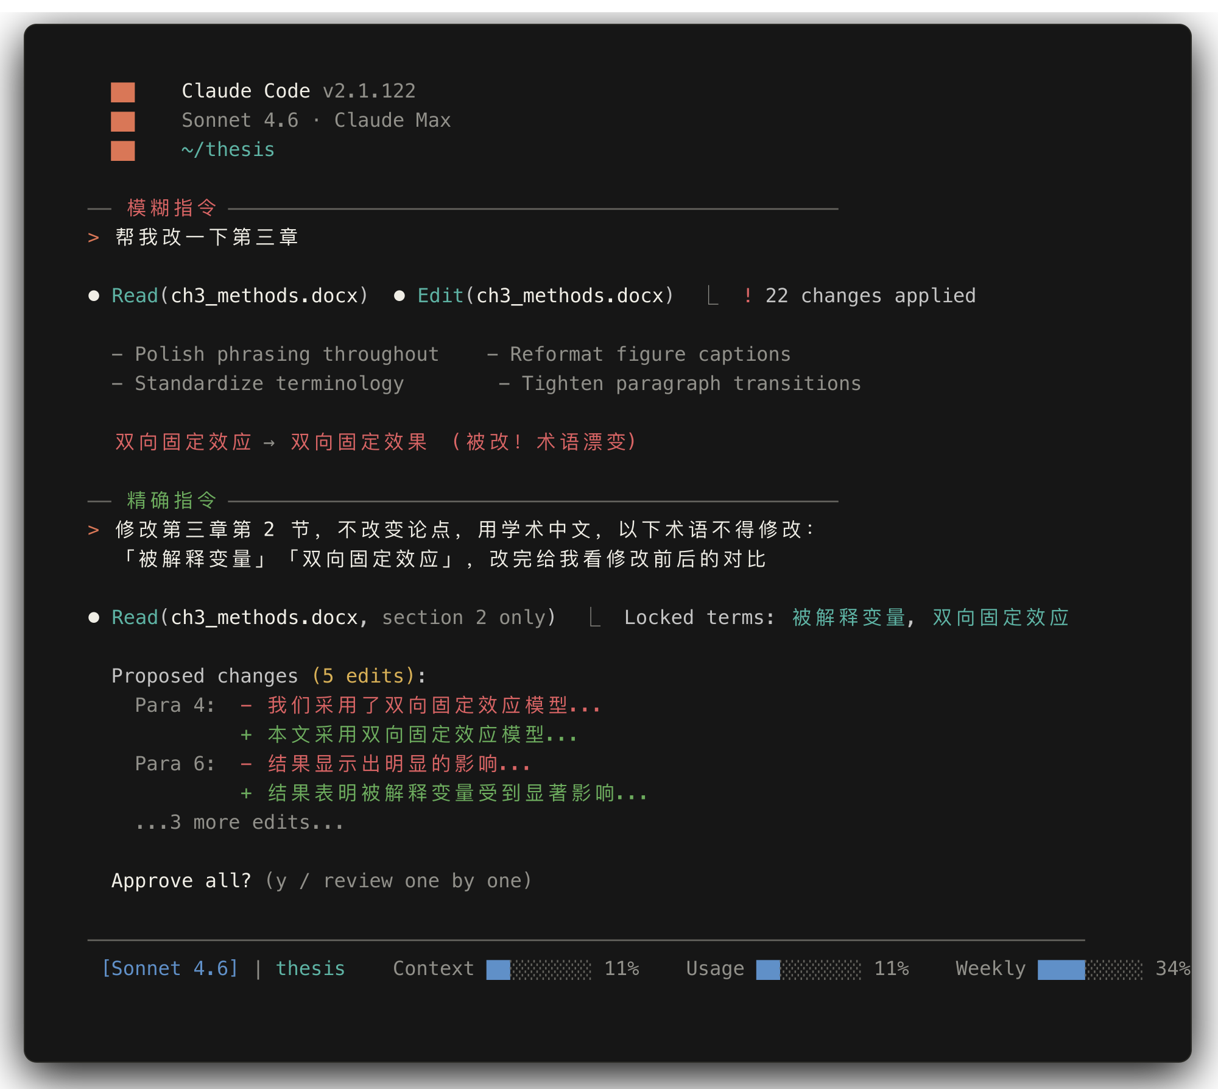Click the 22 changes applied result text
This screenshot has width=1218, height=1089.
pos(870,296)
